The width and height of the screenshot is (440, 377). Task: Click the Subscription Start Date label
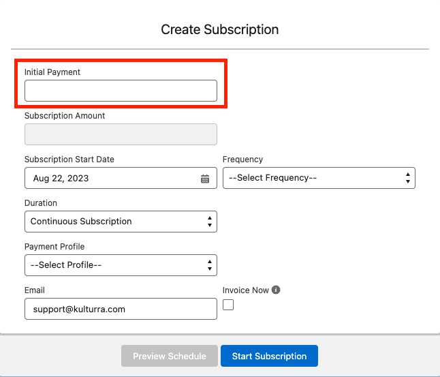click(69, 160)
